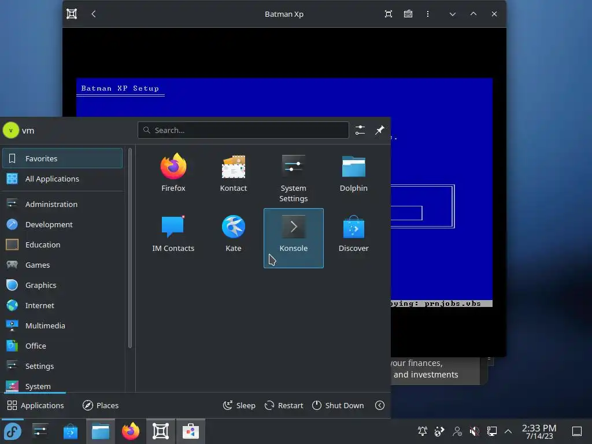Image resolution: width=592 pixels, height=444 pixels.
Task: Open software updates tray icon
Action: (439, 431)
